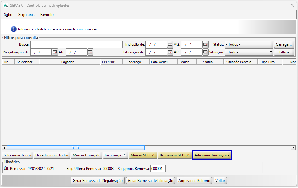Screen dimensions: 298x188
Task: Click the Data Venci... column header
Action: [164, 62]
